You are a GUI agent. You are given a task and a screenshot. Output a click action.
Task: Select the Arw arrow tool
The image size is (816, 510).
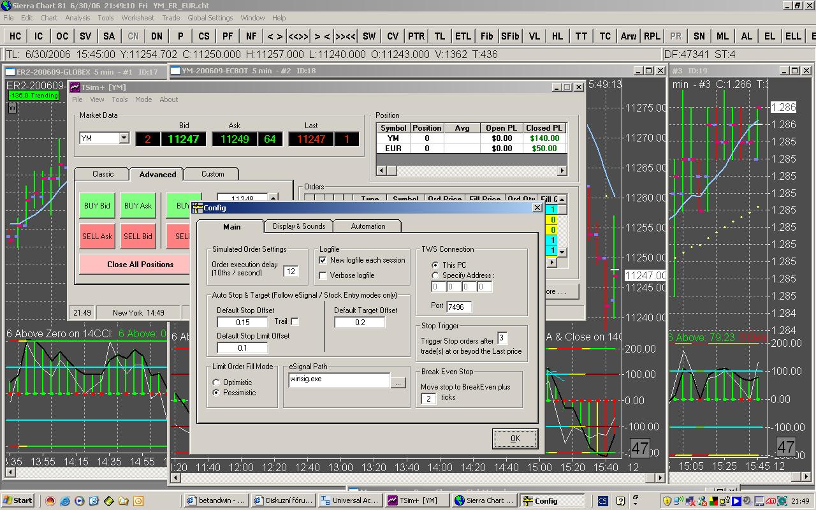[x=629, y=36]
